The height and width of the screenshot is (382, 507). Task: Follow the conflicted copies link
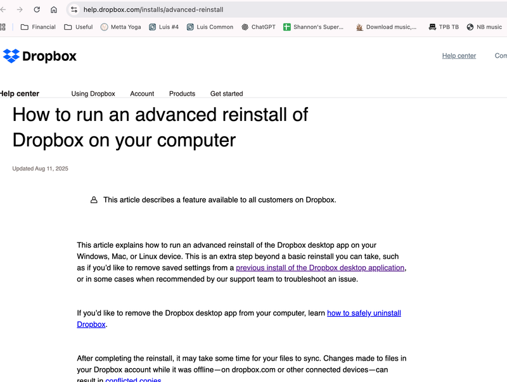pos(133,379)
